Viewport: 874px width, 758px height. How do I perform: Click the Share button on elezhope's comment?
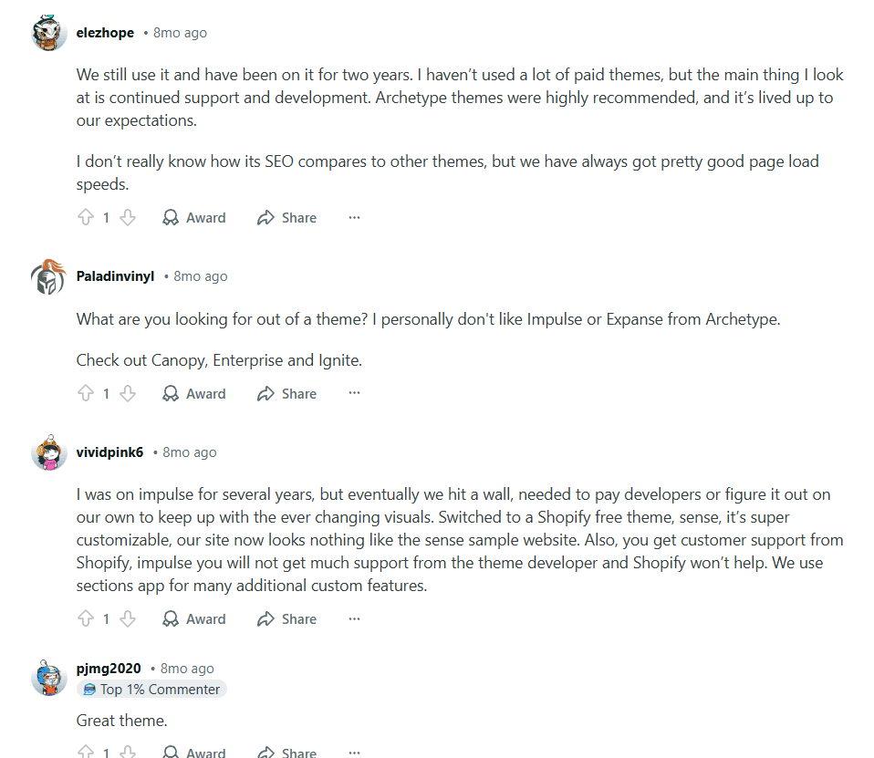(x=286, y=217)
